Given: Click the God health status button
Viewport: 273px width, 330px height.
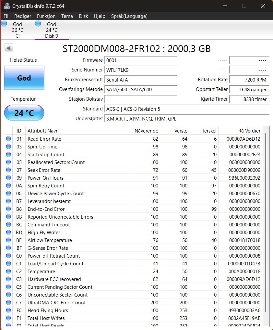Looking at the screenshot, I should pyautogui.click(x=24, y=78).
